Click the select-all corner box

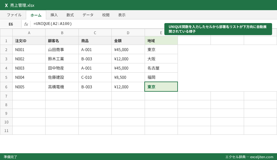point(6,33)
